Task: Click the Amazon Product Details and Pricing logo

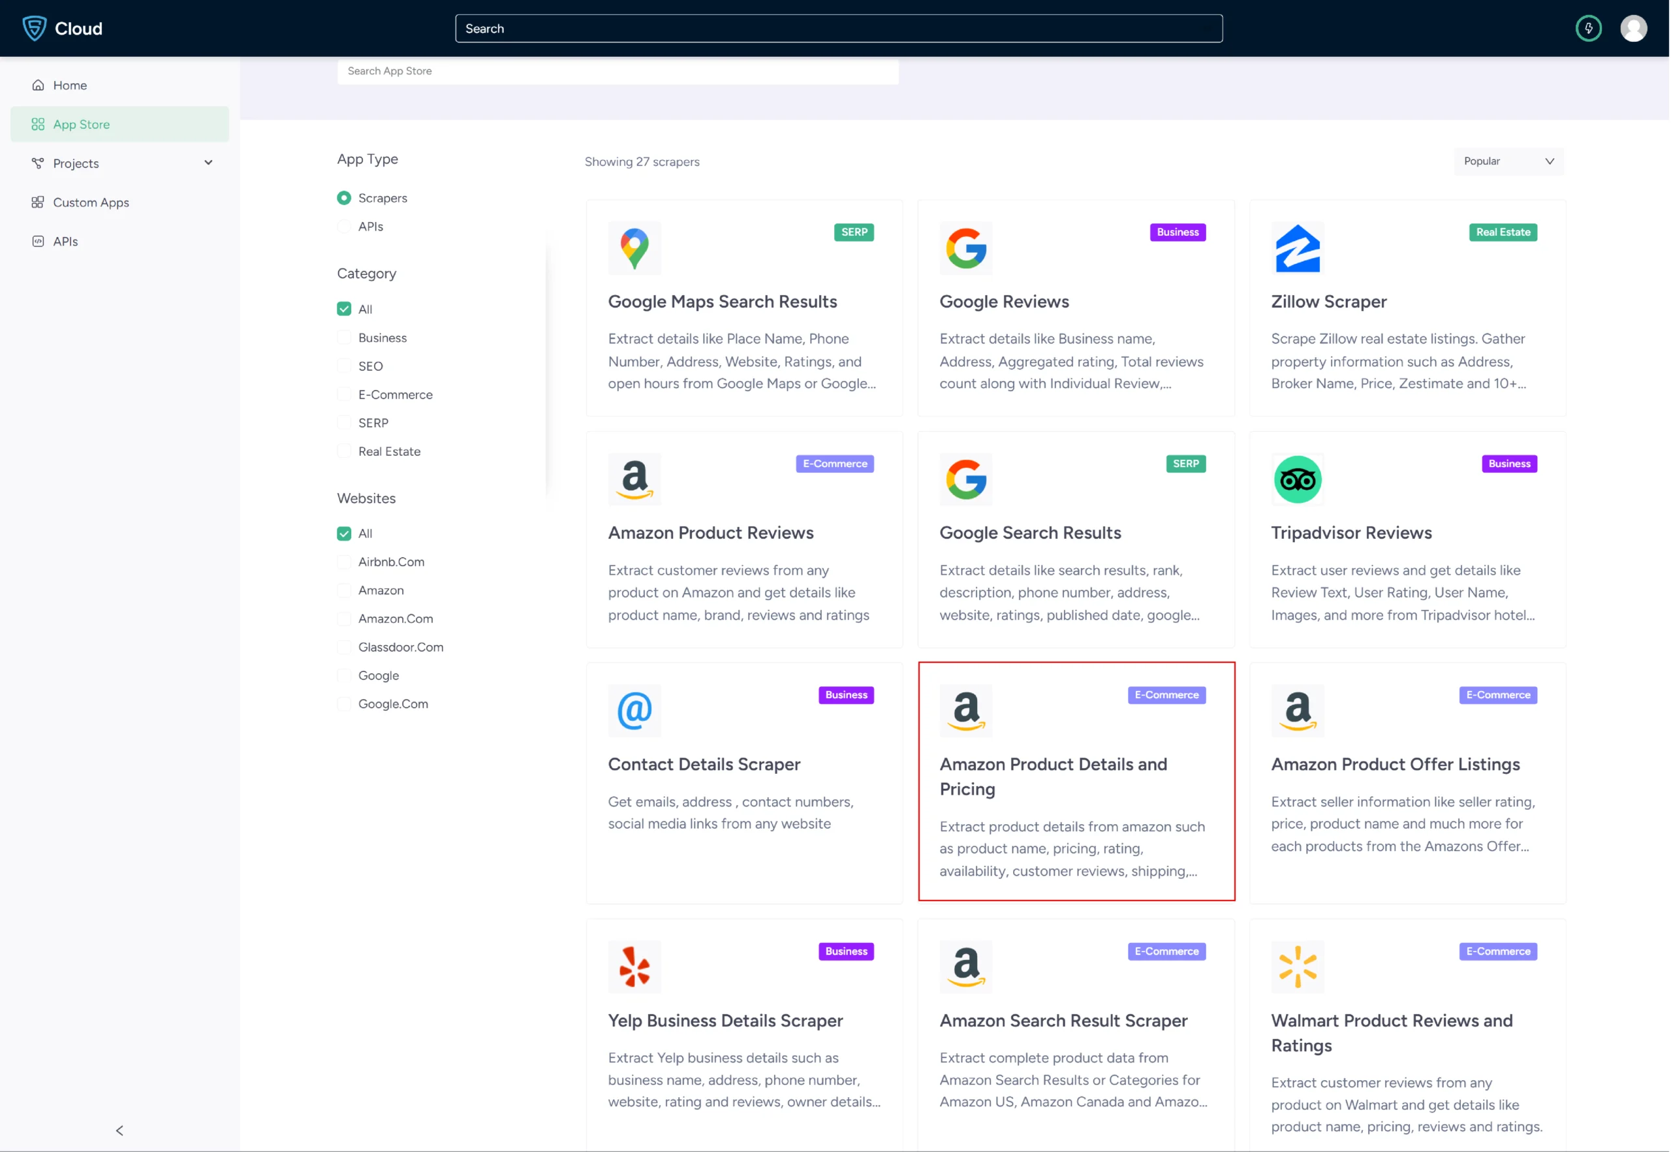Action: coord(965,711)
